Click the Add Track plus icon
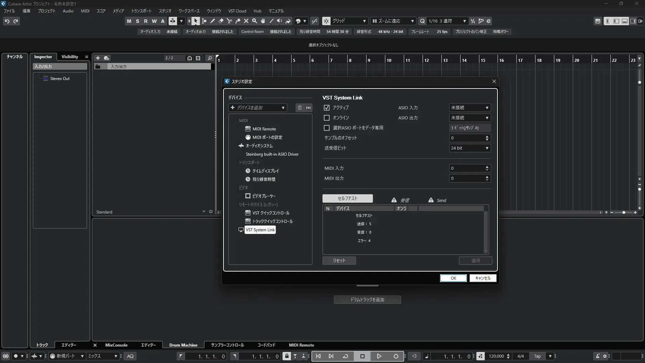Screen dimensions: 645x363 pos(98,58)
